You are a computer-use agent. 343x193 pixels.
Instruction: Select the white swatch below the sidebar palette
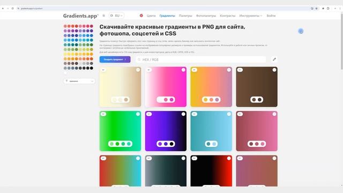(65, 73)
